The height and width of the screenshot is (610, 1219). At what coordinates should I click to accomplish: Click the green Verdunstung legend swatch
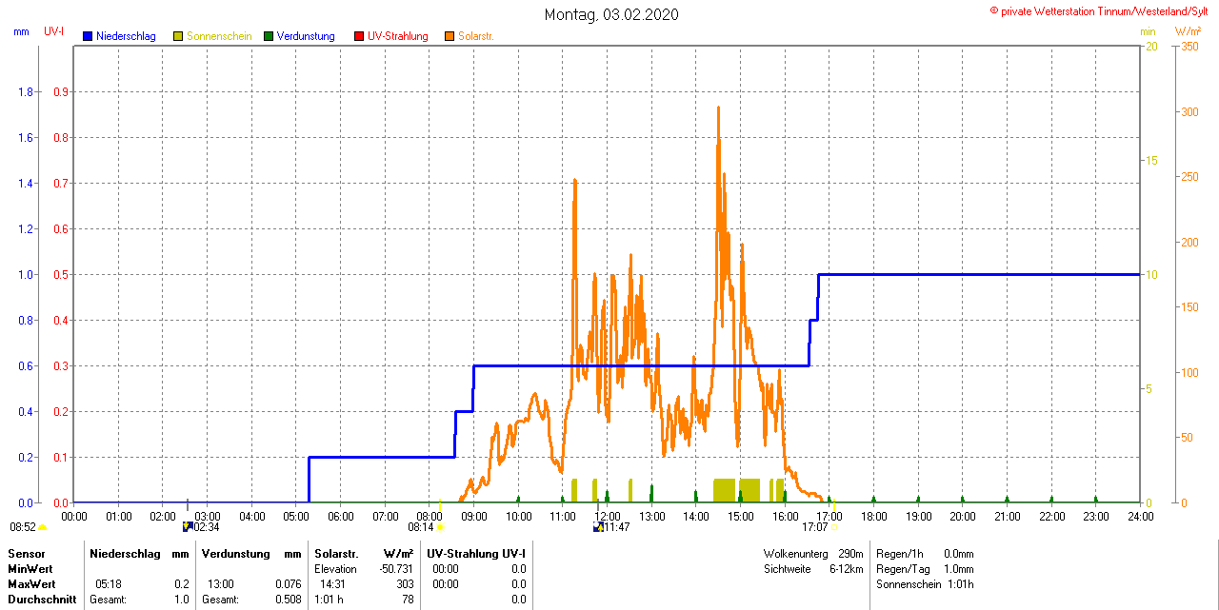click(x=269, y=36)
